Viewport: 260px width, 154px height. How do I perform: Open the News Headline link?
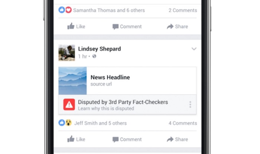[110, 77]
